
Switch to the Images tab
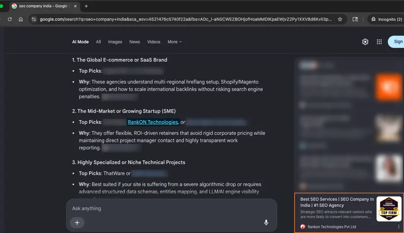coord(115,42)
